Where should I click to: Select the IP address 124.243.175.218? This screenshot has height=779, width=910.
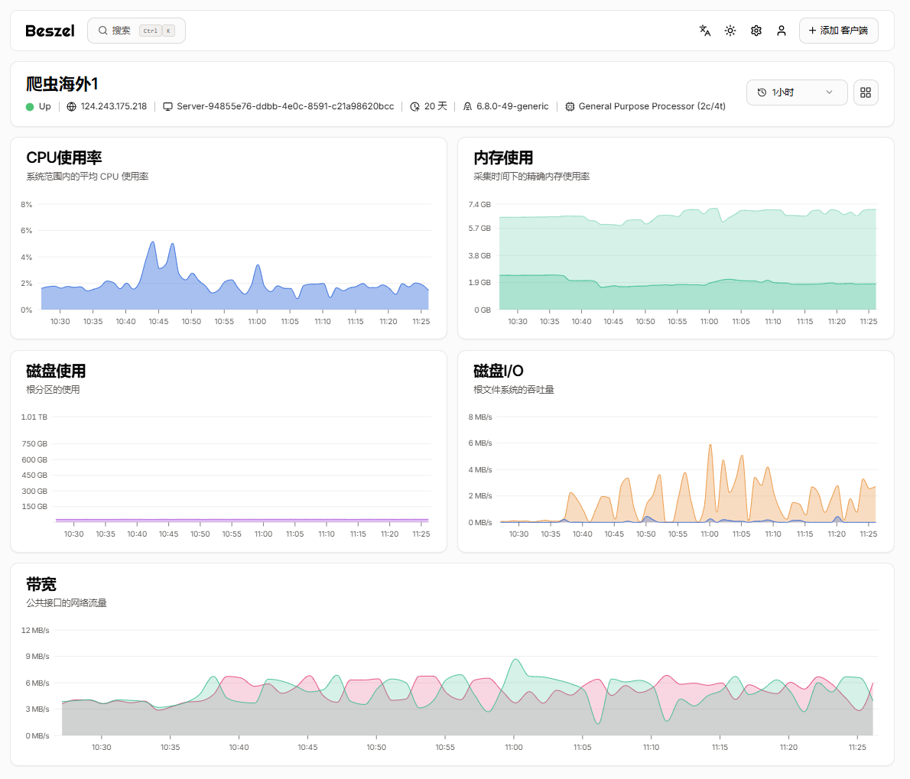[x=114, y=107]
